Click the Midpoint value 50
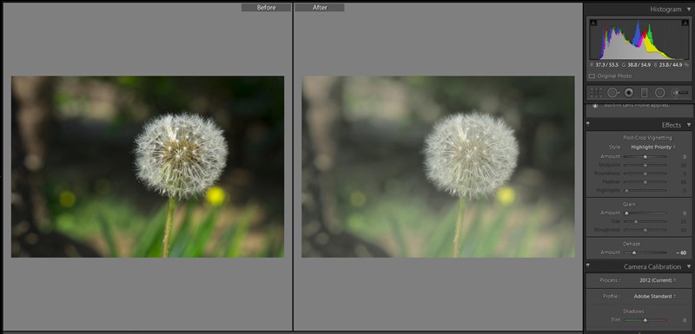The width and height of the screenshot is (695, 334). click(684, 165)
